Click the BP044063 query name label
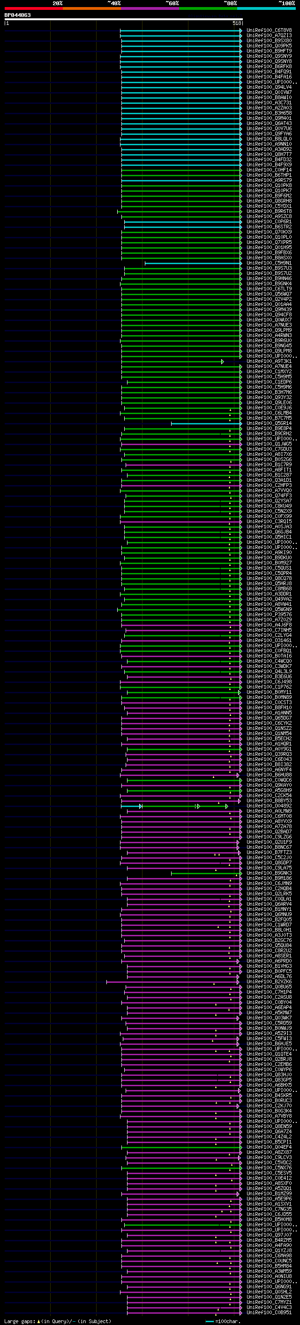300x1325 pixels. 17,15
